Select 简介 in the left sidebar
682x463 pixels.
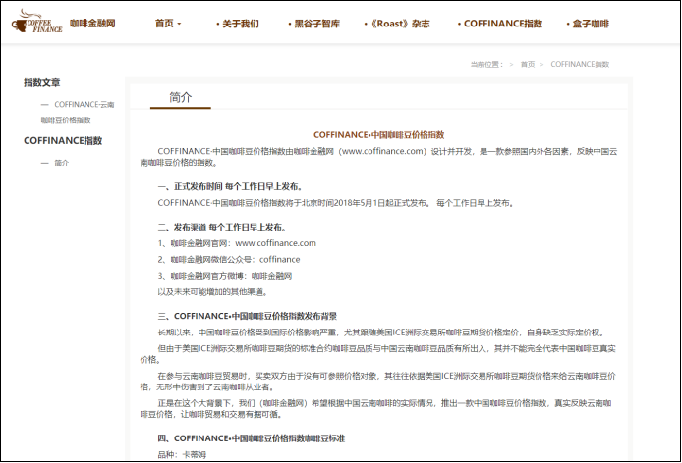(x=62, y=163)
